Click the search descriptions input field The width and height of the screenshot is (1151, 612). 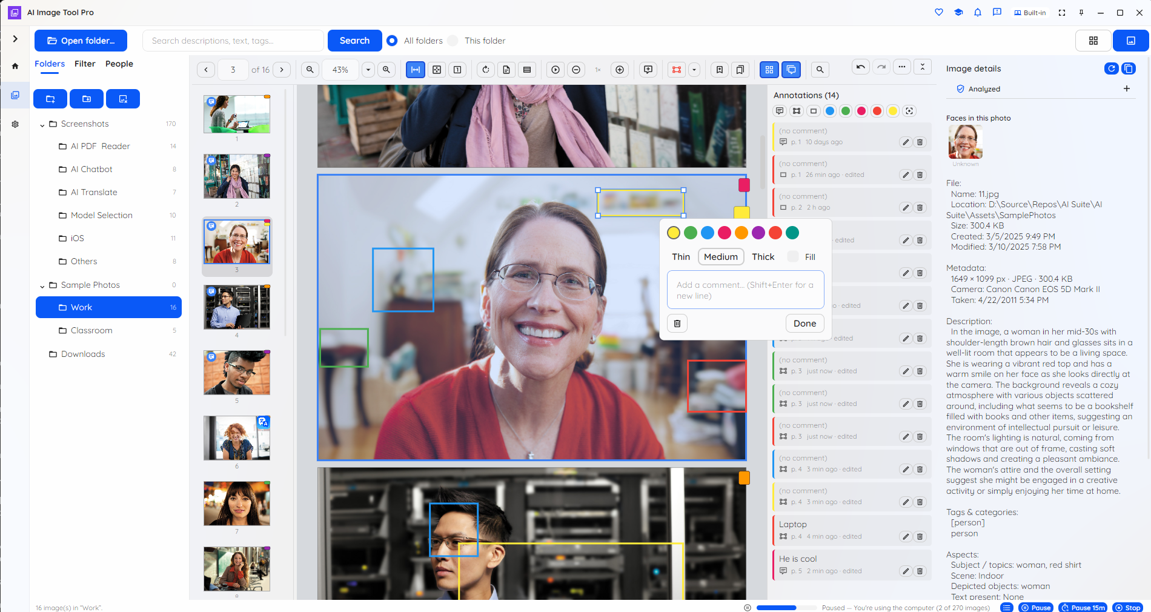click(x=233, y=41)
